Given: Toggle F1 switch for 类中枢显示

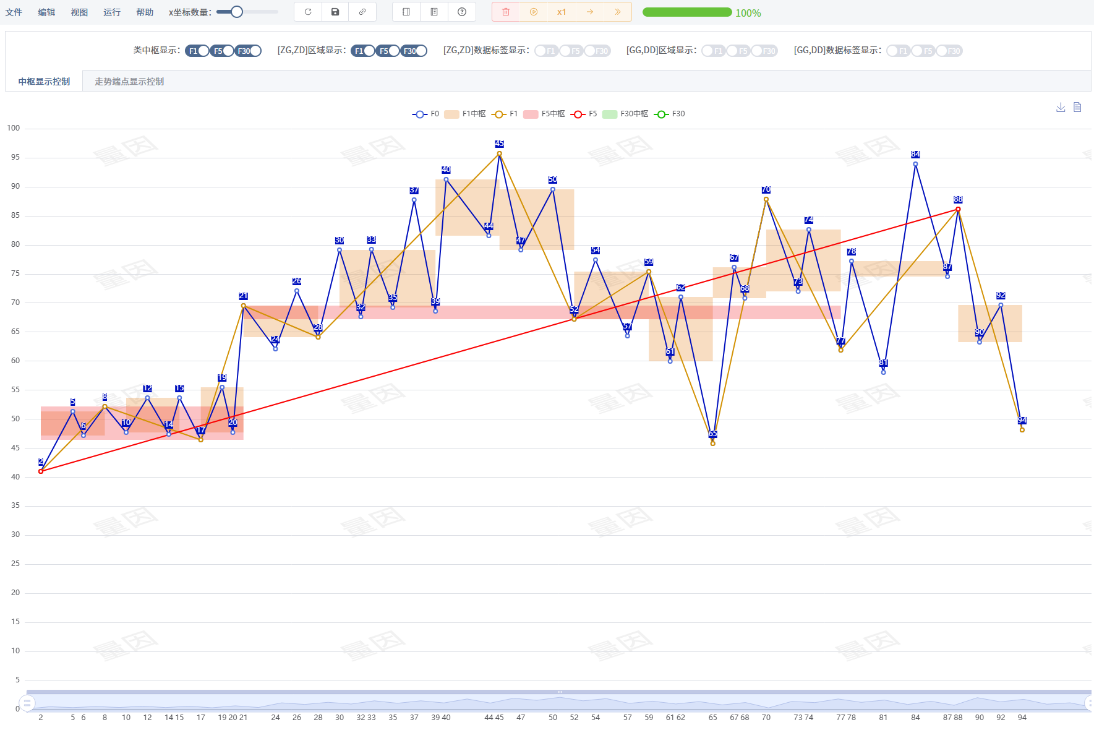Looking at the screenshot, I should (197, 51).
